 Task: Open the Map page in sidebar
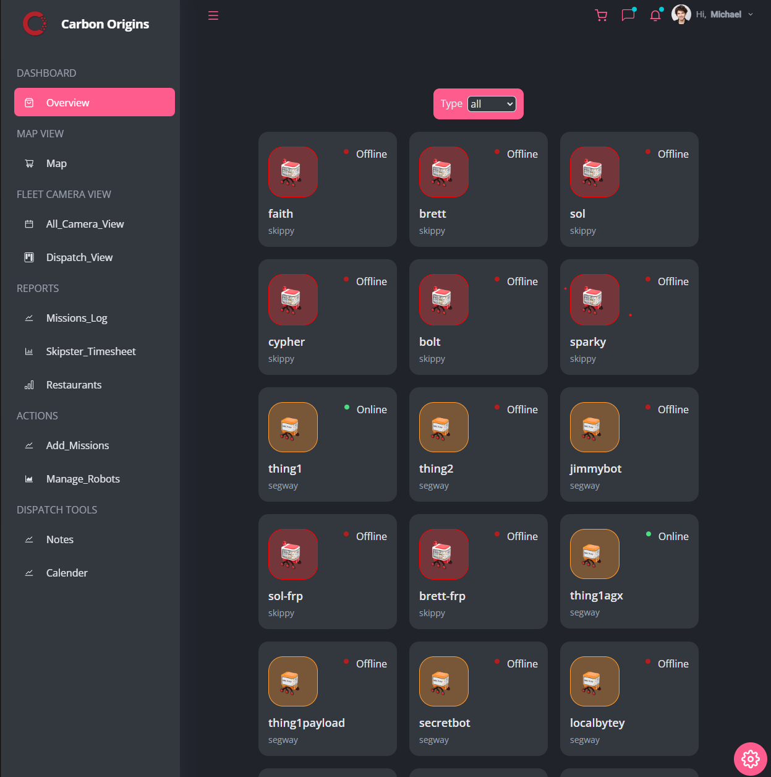[x=56, y=163]
